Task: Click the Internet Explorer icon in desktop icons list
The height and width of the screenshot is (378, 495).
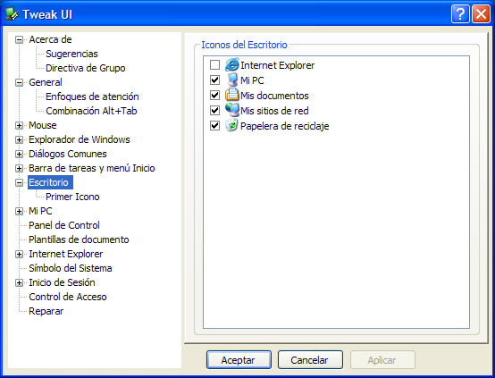Action: click(232, 64)
